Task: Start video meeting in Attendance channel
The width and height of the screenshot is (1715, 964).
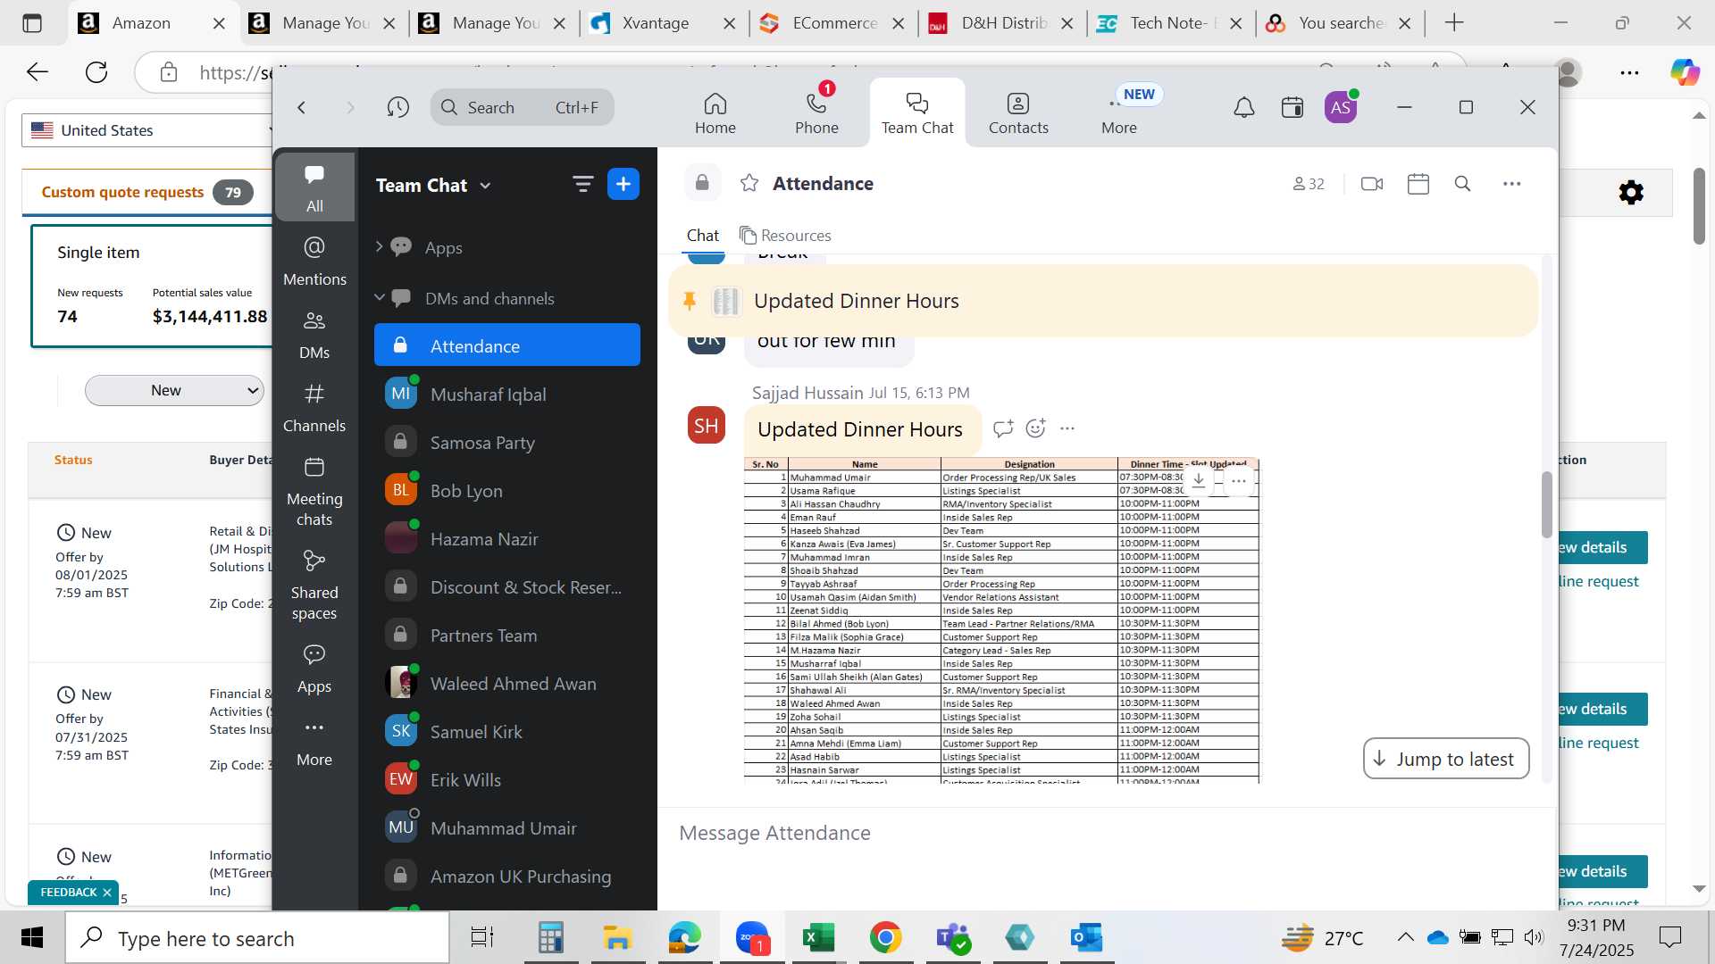Action: (1372, 184)
